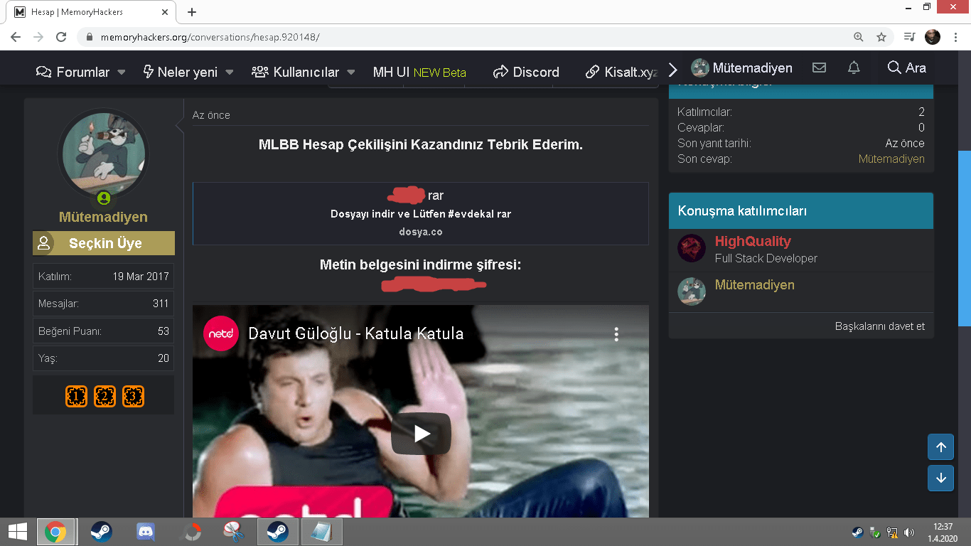The width and height of the screenshot is (971, 546).
Task: Open the Discord nav link
Action: coord(527,72)
